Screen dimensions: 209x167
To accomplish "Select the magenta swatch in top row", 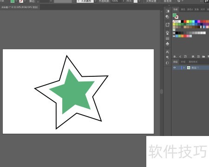I will 199,21.
